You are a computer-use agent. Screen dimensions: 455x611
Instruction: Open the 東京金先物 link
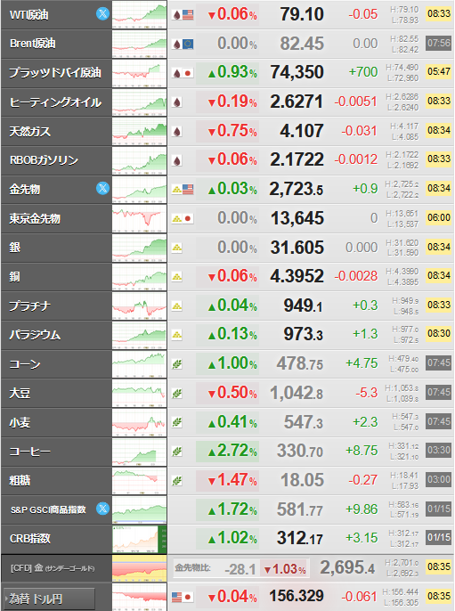pos(35,218)
